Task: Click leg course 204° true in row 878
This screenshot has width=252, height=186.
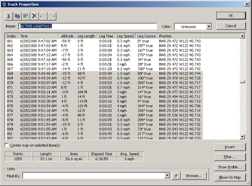Action: (x=145, y=120)
